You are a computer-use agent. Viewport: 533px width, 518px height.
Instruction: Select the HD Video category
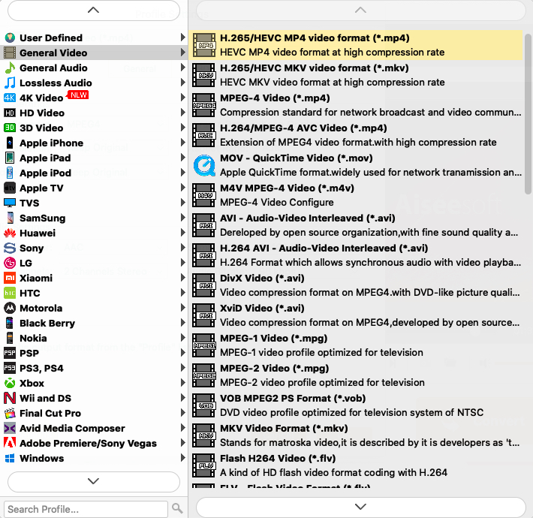(x=94, y=113)
